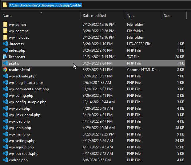
Task: Click the Chrome icon for readme.html
Action: point(5,69)
